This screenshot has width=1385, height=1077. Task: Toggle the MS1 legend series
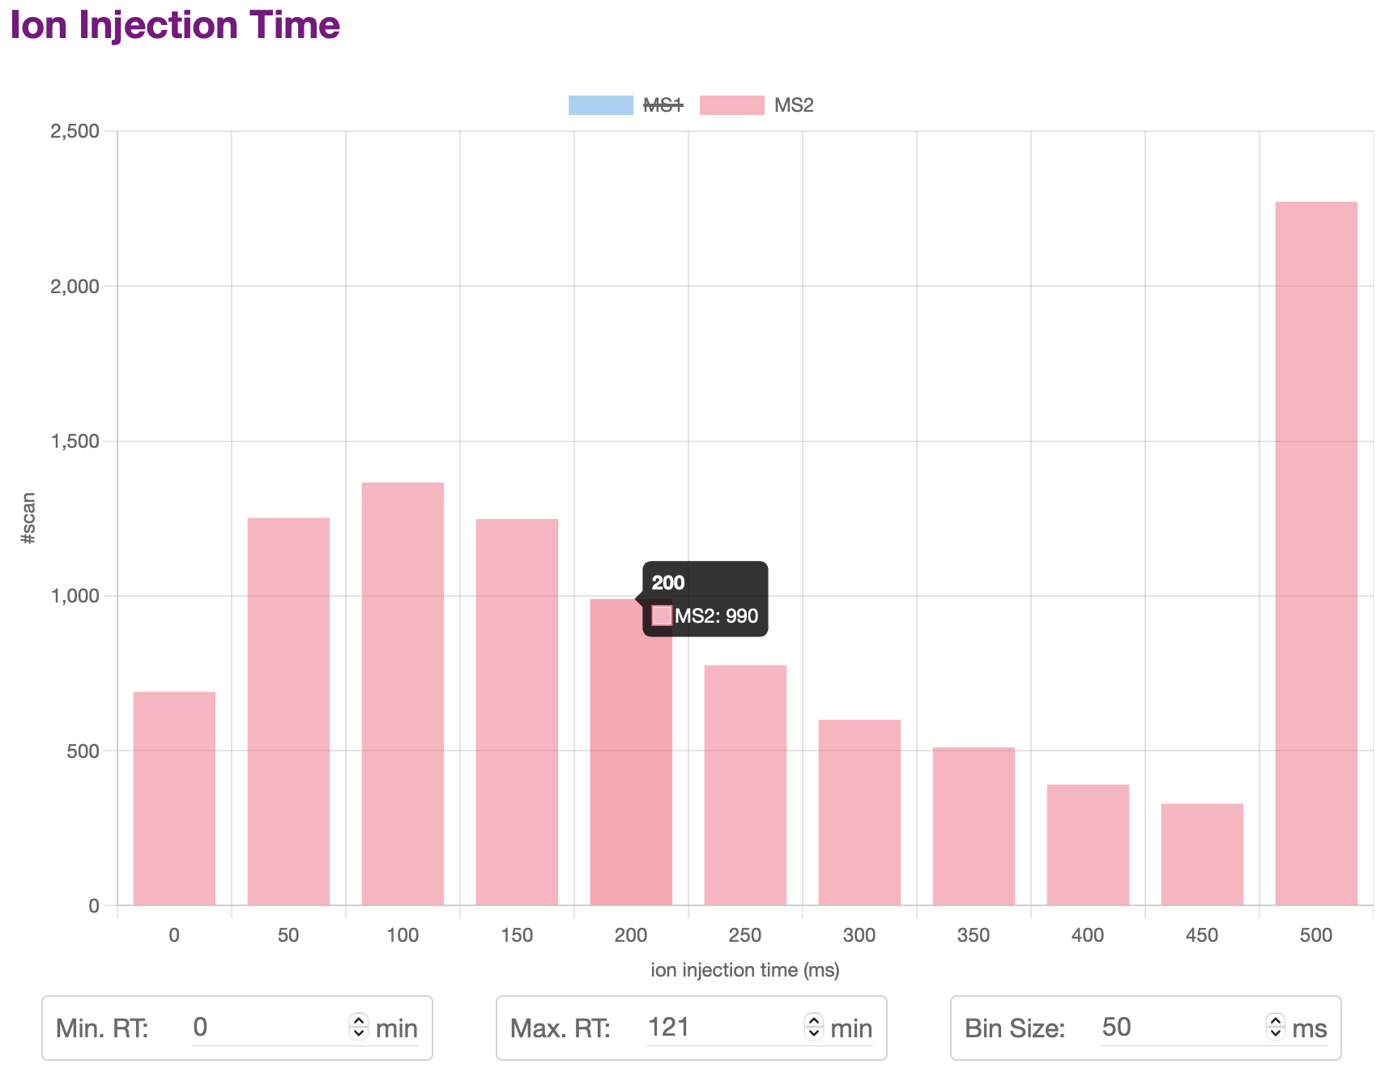point(663,105)
